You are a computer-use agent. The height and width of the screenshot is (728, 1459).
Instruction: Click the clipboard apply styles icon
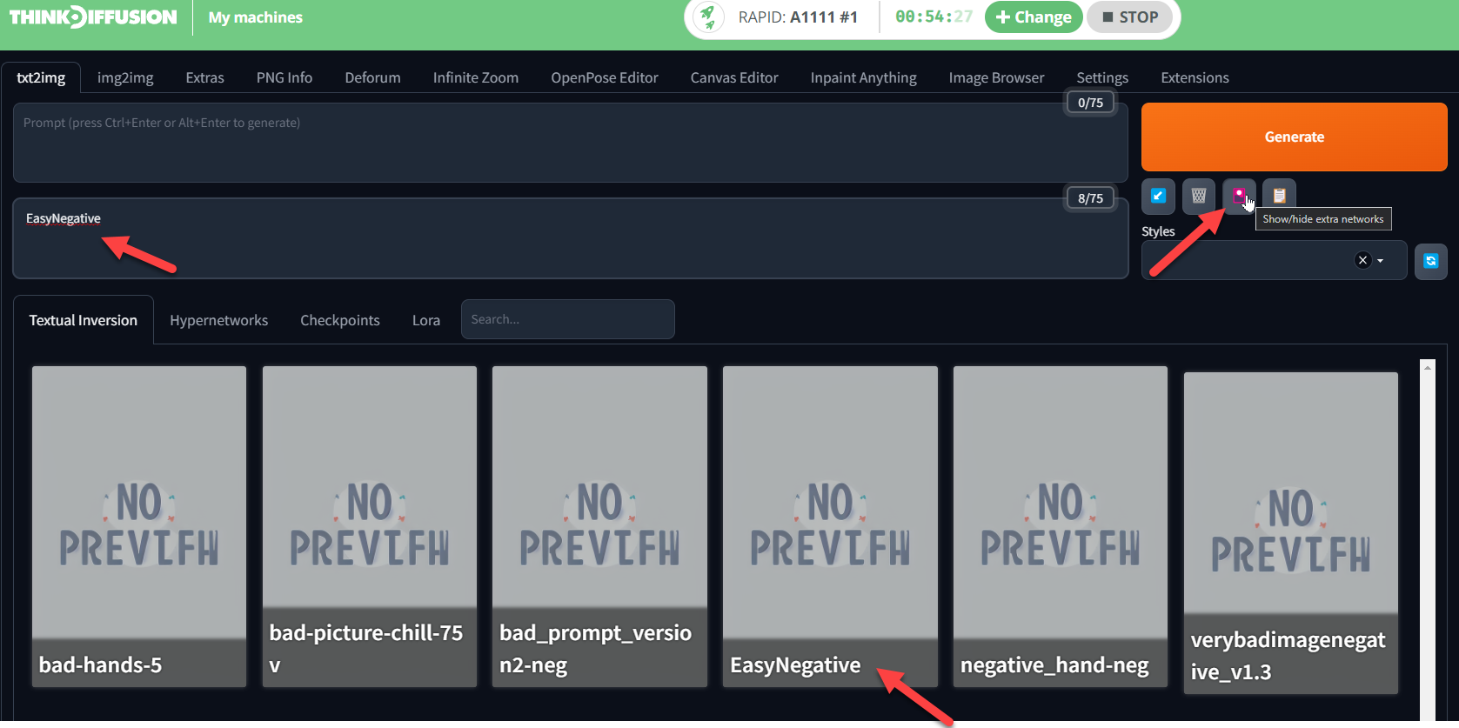[x=1279, y=196]
